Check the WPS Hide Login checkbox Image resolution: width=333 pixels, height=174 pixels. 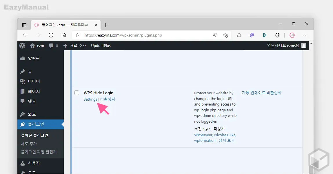click(x=77, y=93)
